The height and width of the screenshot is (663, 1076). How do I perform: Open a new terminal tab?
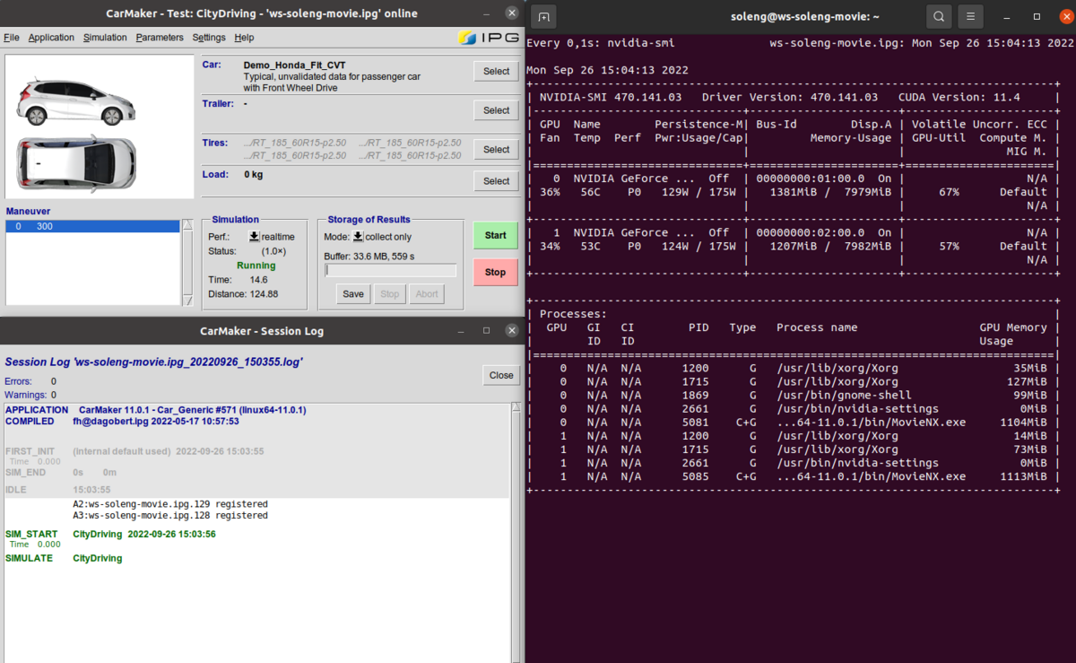[x=544, y=16]
